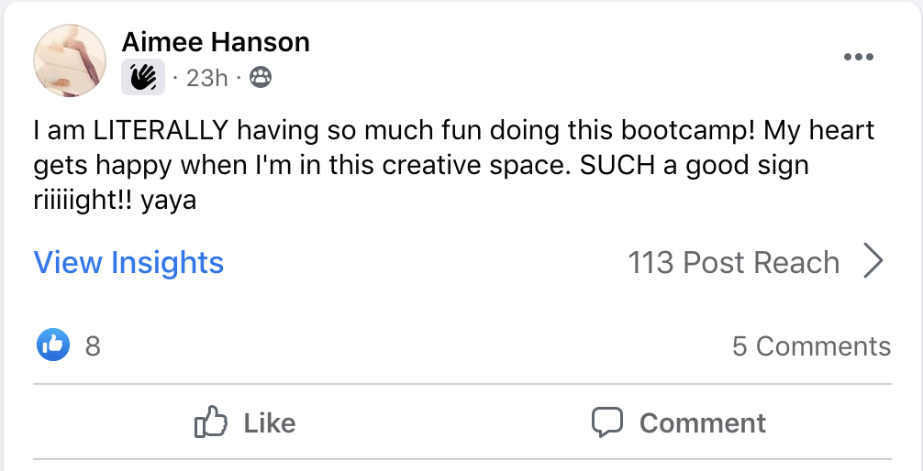Click the Aimee Hanson author name
This screenshot has height=471, width=923.
pos(216,42)
